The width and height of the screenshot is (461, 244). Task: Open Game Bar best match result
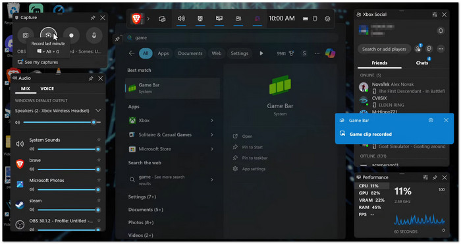(173, 88)
